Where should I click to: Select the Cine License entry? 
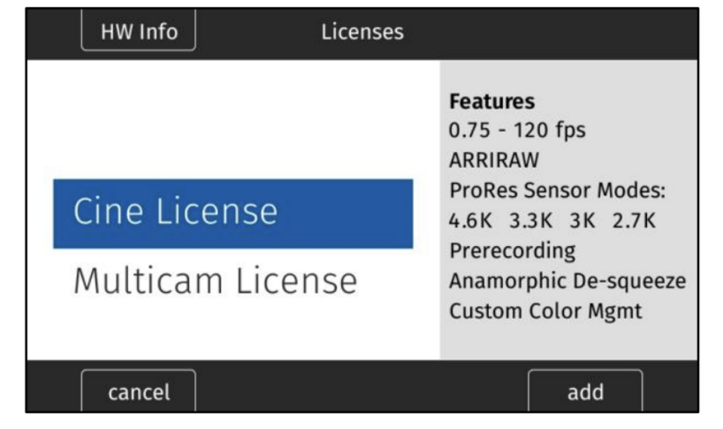click(x=232, y=213)
